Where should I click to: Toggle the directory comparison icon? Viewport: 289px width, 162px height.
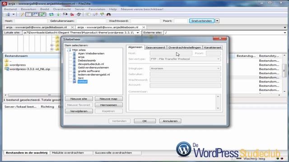(95, 14)
